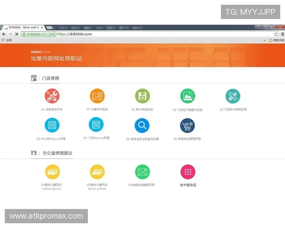This screenshot has height=228, width=285.
Task: Open the 02 mail system envelope icon
Action: 97,96
